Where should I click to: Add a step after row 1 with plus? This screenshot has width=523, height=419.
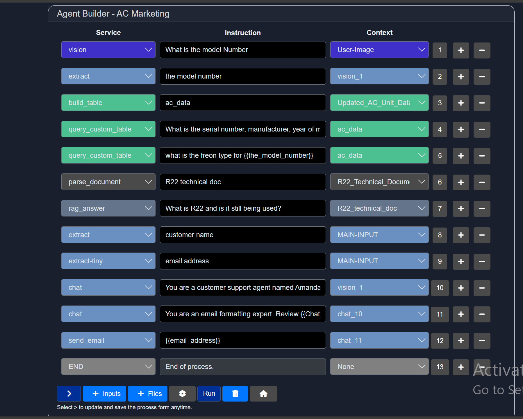(x=460, y=50)
